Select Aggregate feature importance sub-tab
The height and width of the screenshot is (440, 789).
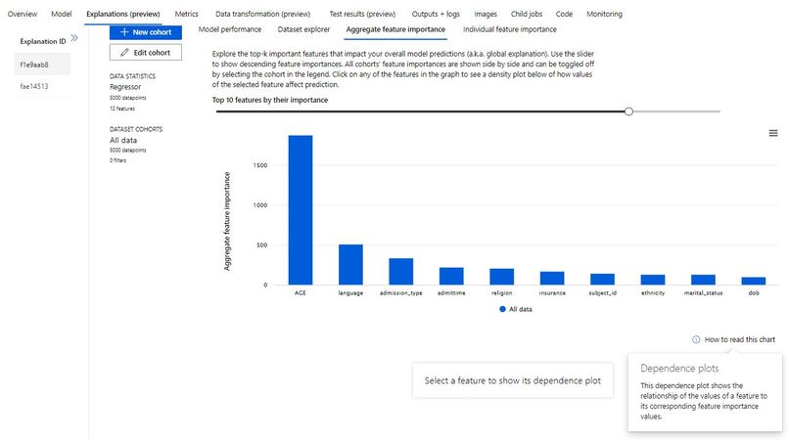395,29
